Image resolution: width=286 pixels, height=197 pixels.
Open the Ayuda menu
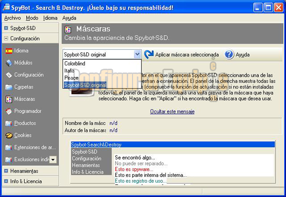coord(69,18)
